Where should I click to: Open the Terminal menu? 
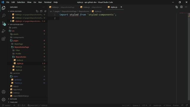47,2
